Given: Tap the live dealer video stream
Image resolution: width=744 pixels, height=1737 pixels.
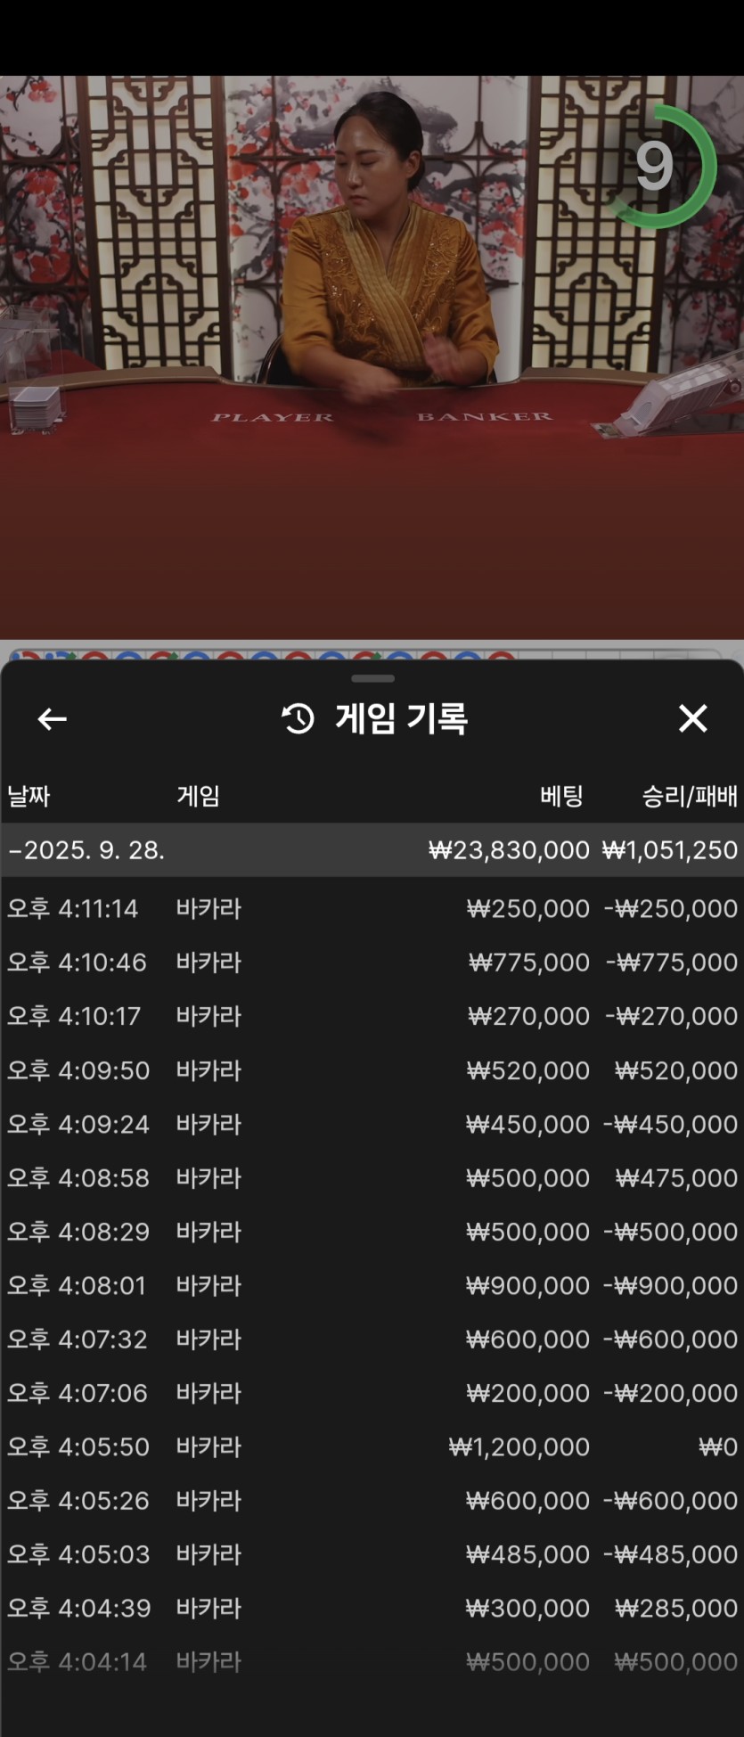Looking at the screenshot, I should (372, 356).
